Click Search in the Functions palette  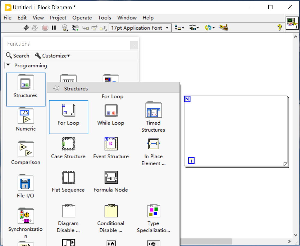[18, 56]
